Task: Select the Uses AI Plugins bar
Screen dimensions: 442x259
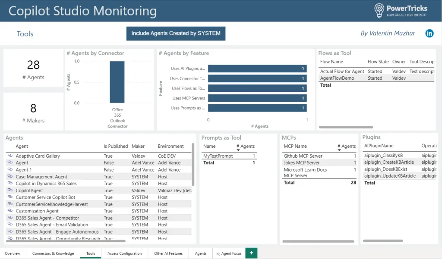Action: pyautogui.click(x=257, y=69)
